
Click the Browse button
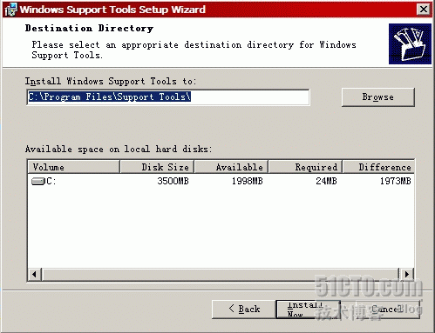coord(377,97)
